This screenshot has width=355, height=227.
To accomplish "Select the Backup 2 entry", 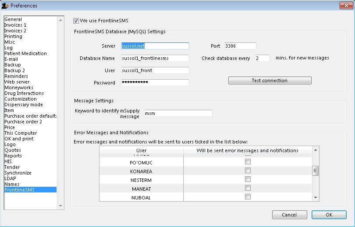I will pos(30,70).
